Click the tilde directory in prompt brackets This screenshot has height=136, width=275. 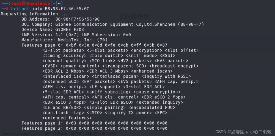(59, 3)
